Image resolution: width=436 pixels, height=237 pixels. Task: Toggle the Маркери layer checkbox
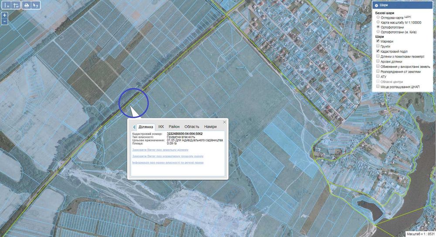(x=378, y=41)
